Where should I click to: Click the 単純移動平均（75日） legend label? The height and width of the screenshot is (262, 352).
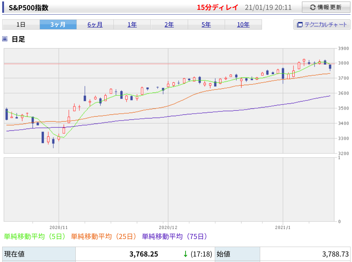pyautogui.click(x=175, y=236)
